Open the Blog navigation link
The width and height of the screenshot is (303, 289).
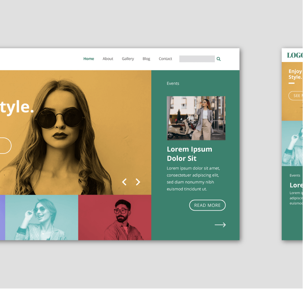(x=146, y=59)
